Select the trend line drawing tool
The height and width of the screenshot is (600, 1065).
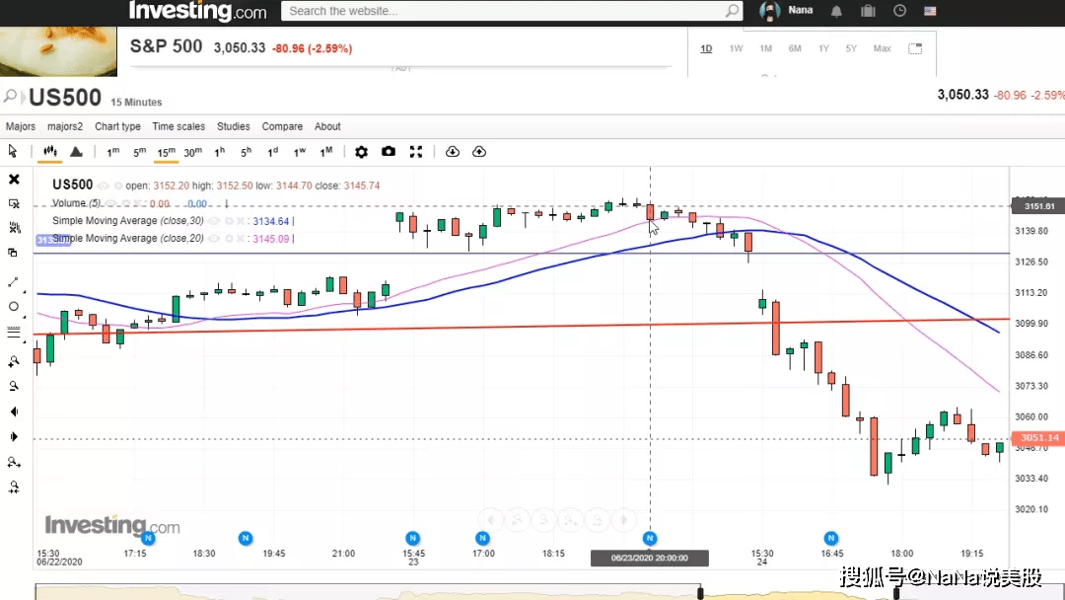(x=13, y=281)
